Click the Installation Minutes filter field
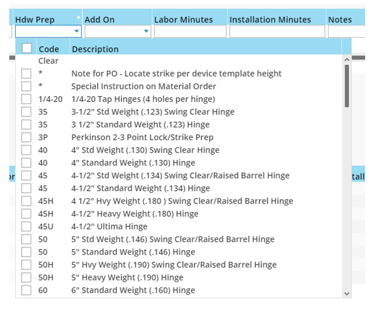 [277, 31]
